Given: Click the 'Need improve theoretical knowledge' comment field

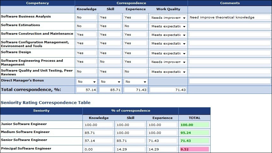Looking at the screenshot, I should tap(230, 17).
